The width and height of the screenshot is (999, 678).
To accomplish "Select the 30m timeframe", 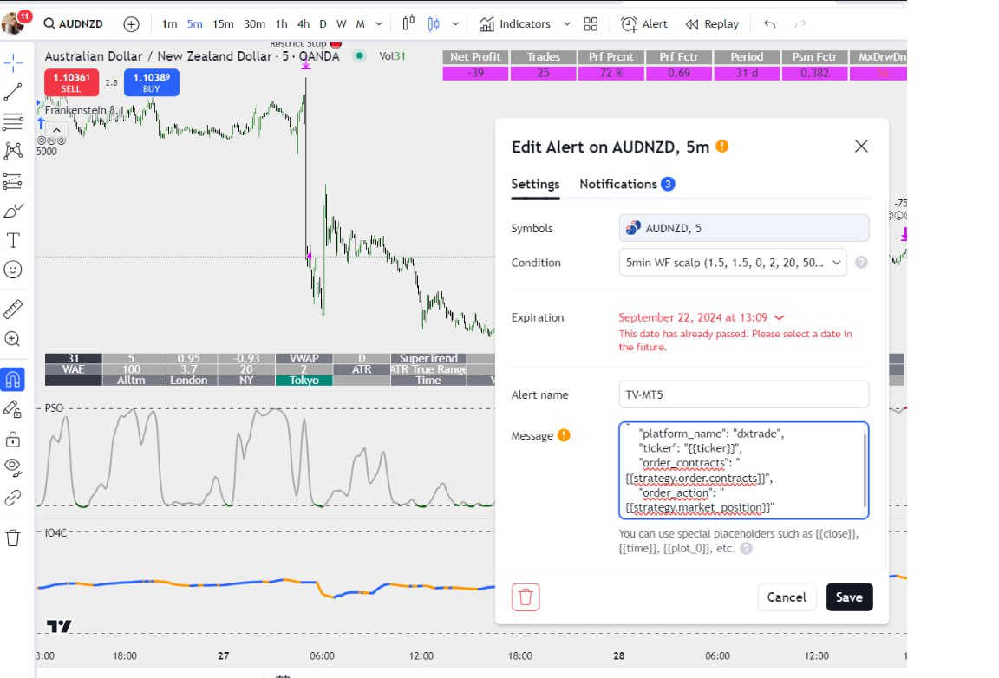I will click(254, 24).
